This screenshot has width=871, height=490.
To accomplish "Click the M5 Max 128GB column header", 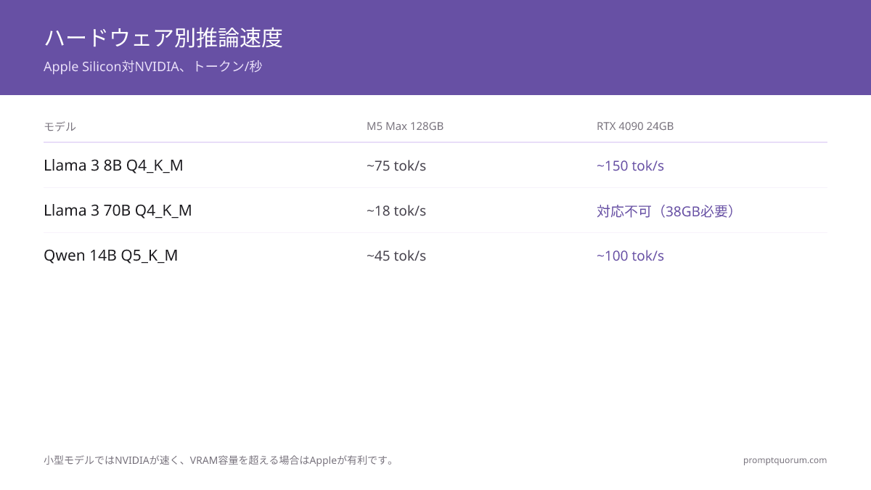I will tap(405, 126).
